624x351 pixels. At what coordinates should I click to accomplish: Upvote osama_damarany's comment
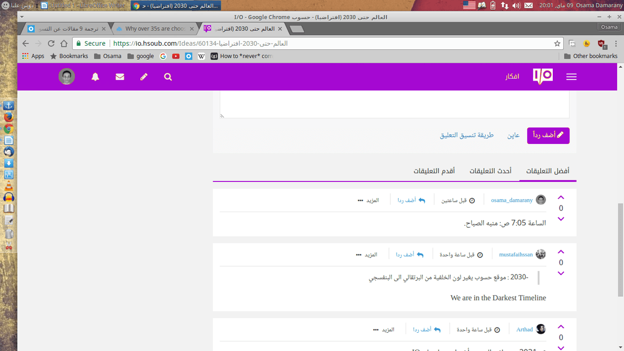pyautogui.click(x=561, y=198)
